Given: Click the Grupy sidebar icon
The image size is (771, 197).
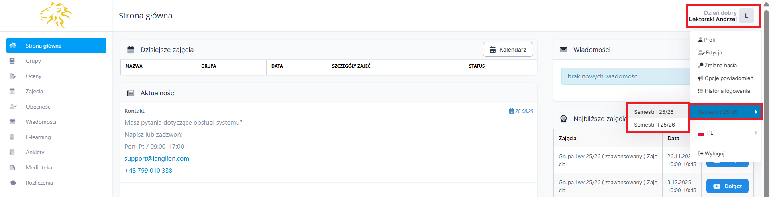Looking at the screenshot, I should tap(12, 61).
